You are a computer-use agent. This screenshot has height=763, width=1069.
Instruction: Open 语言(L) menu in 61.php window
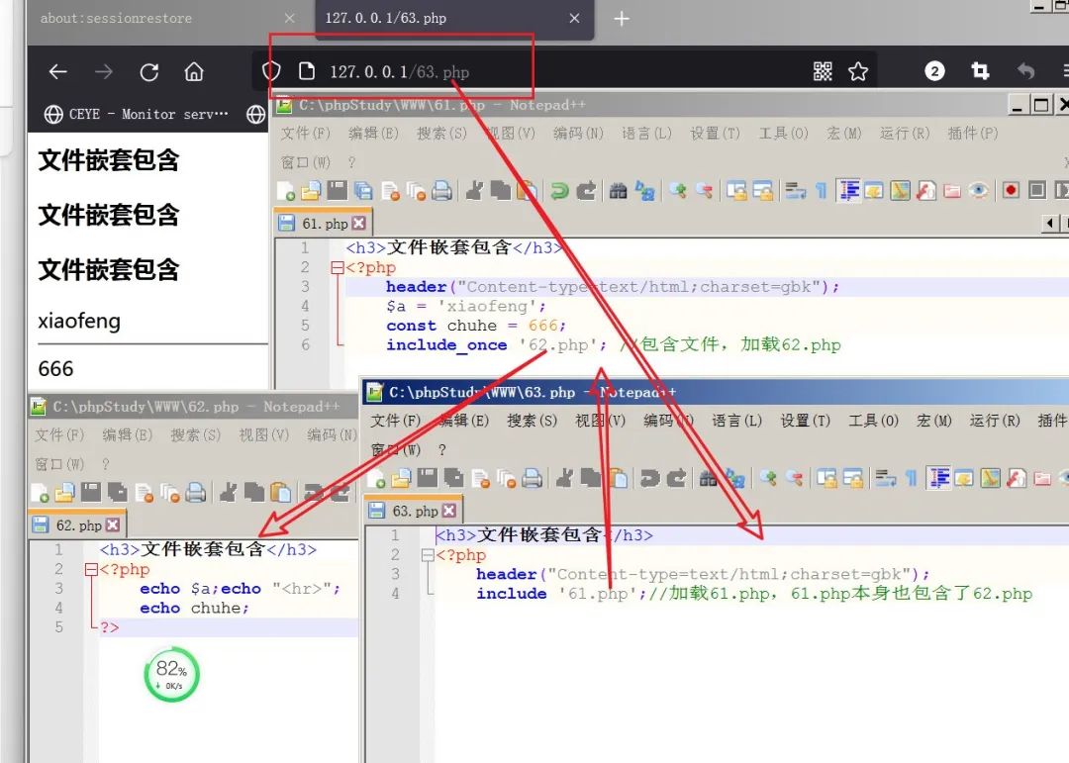pyautogui.click(x=646, y=133)
